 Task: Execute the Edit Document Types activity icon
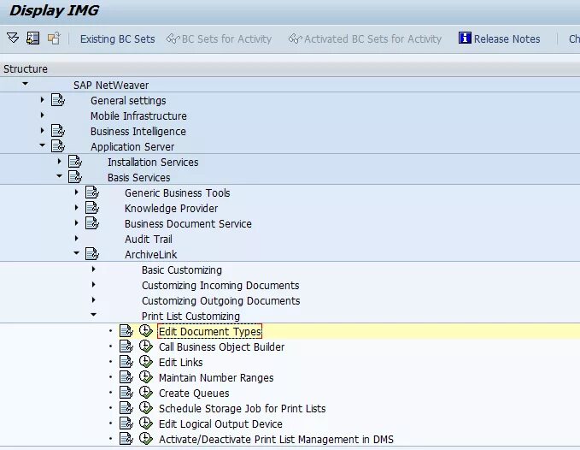point(145,332)
